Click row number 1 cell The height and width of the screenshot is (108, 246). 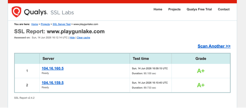[27, 71]
